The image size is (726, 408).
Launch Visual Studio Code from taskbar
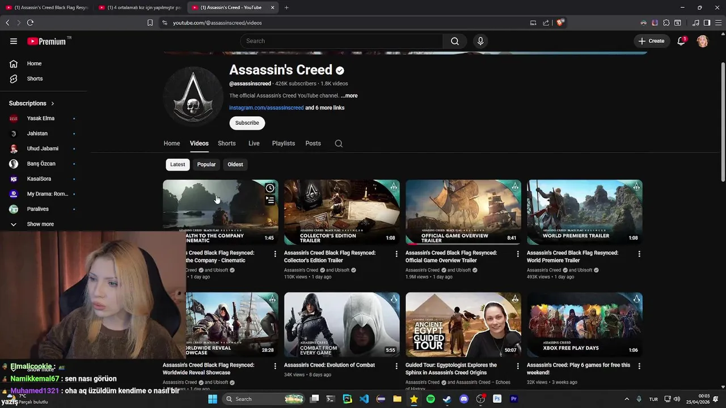point(364,399)
